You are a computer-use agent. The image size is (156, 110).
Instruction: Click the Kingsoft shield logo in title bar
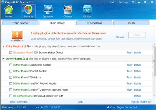coord(3,2)
